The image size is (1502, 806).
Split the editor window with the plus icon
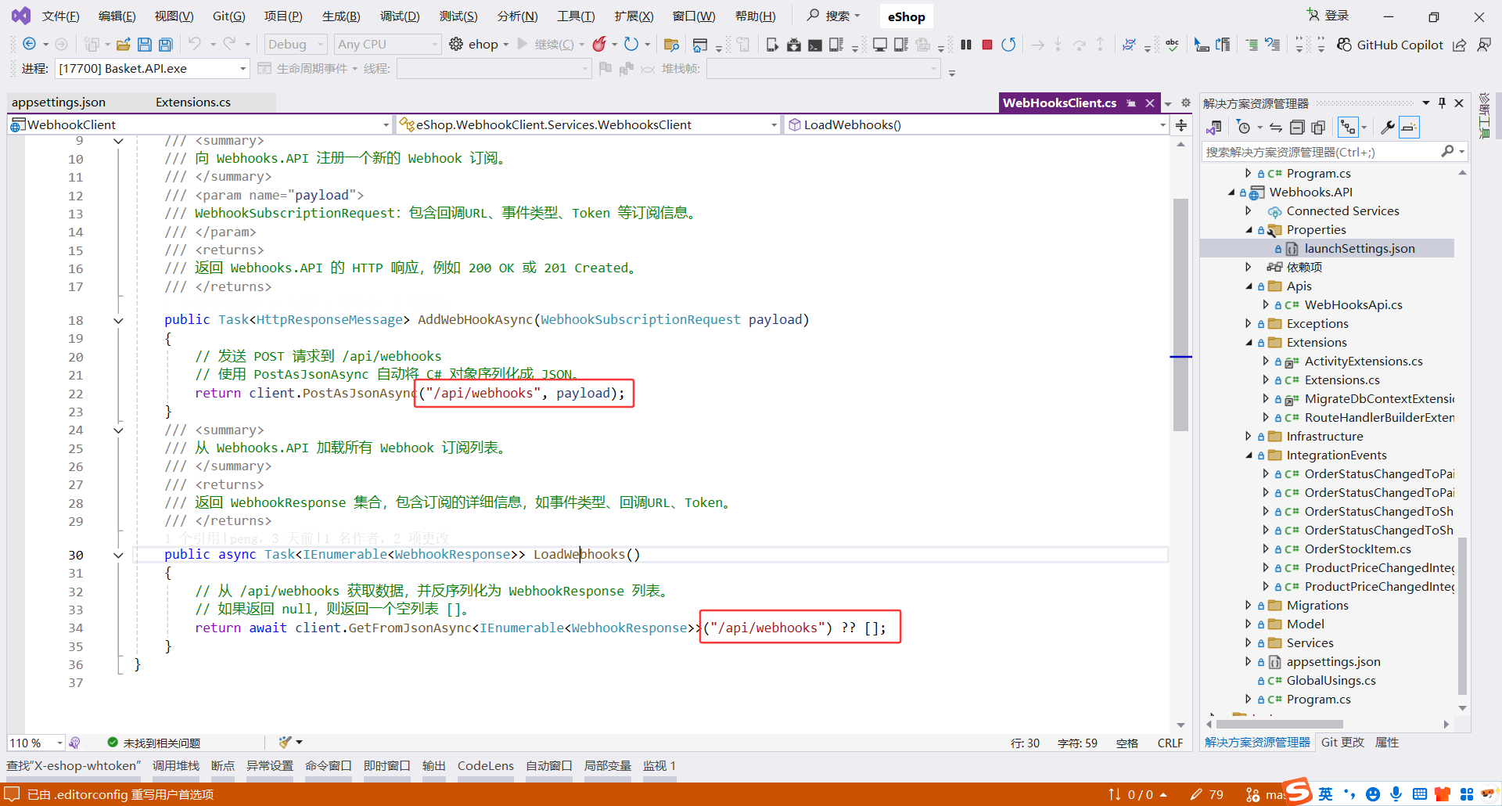click(1181, 125)
